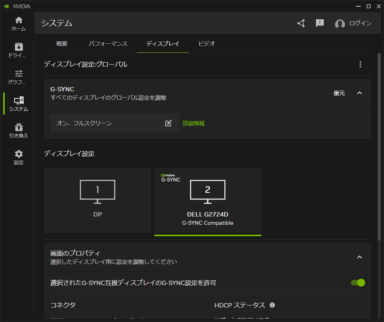Screen dimensions: 384x322
Task: Edit the オン、フルスクリーン G-SYNC mode
Action: tap(168, 123)
